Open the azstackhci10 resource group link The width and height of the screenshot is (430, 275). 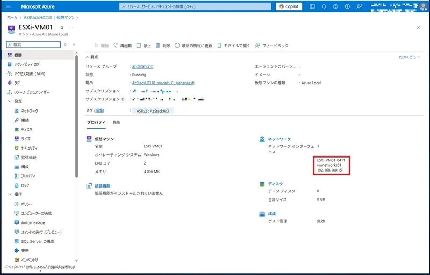click(142, 66)
